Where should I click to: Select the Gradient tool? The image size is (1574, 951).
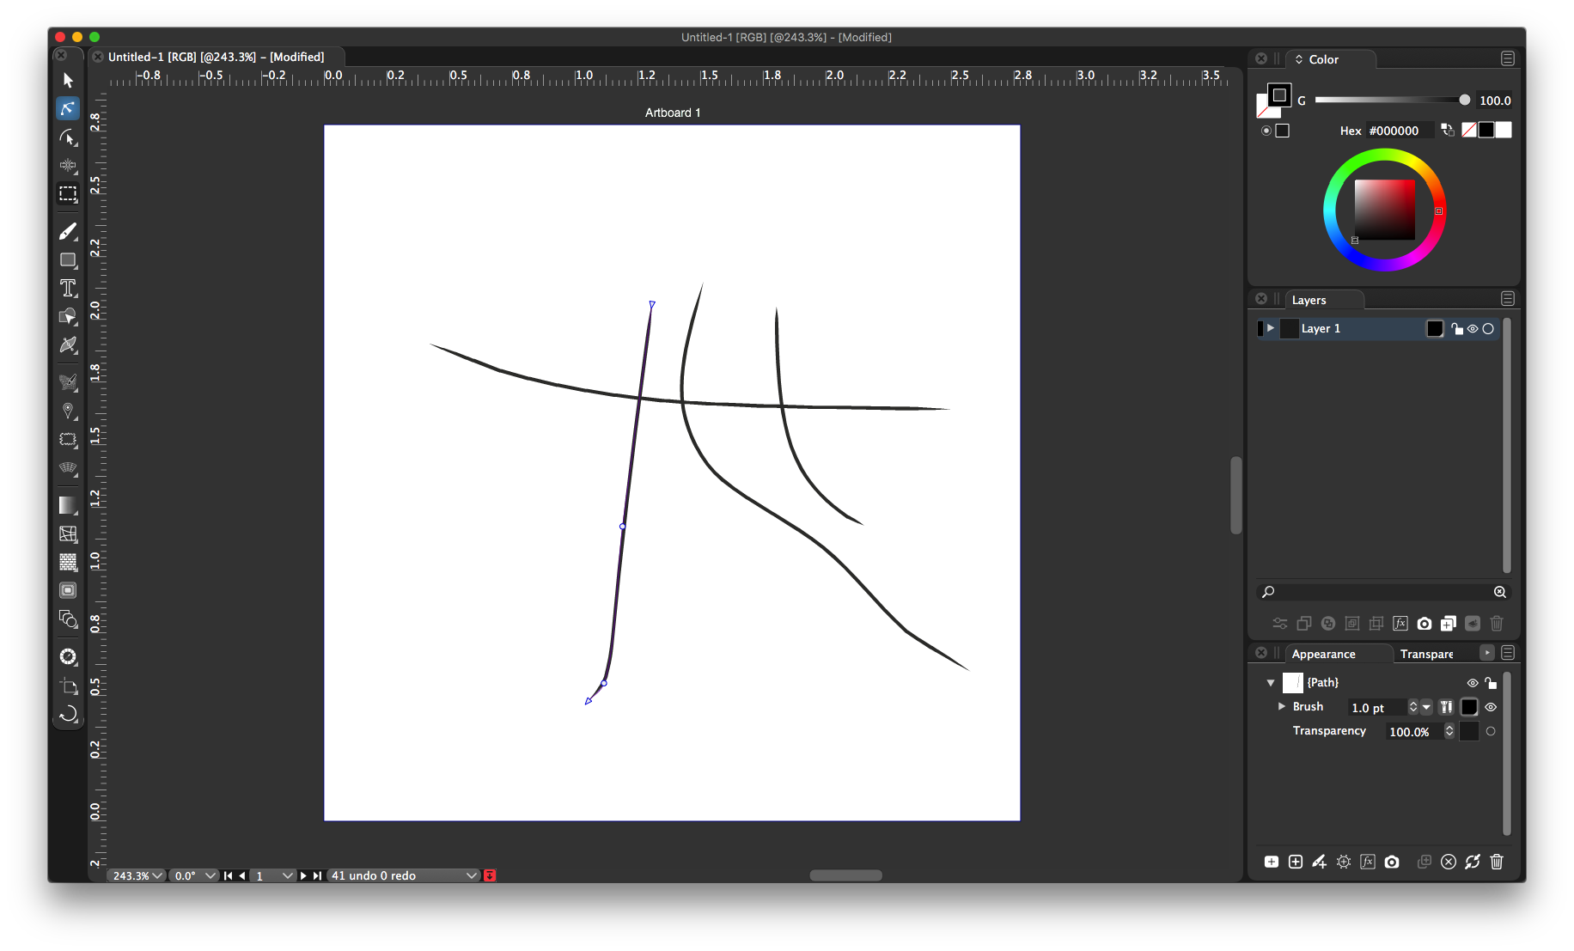tap(68, 505)
